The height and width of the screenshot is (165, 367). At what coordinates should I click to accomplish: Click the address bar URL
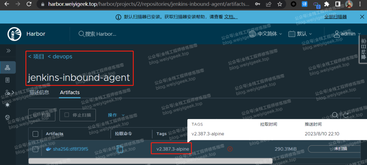(148, 4)
